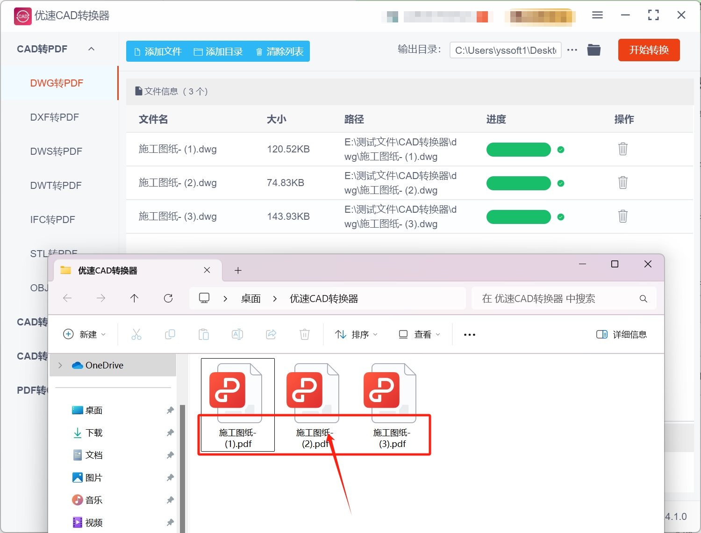Browse output directory with three-dot button

572,50
